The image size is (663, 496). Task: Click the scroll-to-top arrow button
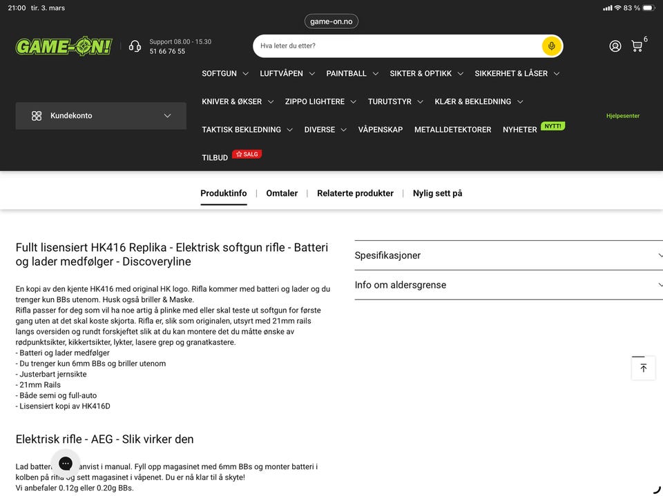pyautogui.click(x=643, y=368)
